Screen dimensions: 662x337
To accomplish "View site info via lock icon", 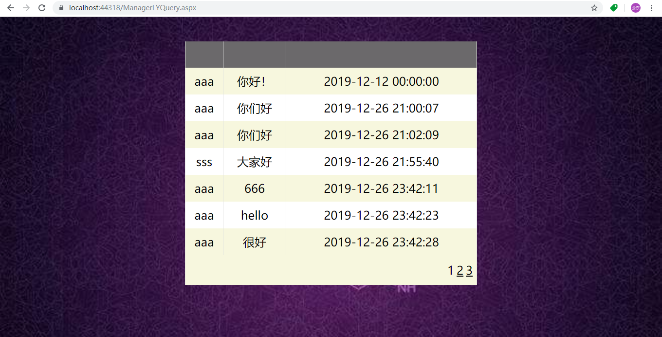I will (61, 8).
